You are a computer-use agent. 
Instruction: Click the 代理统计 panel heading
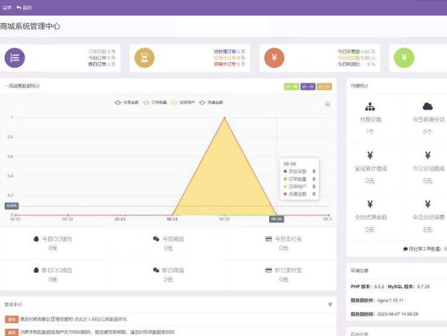pos(360,86)
